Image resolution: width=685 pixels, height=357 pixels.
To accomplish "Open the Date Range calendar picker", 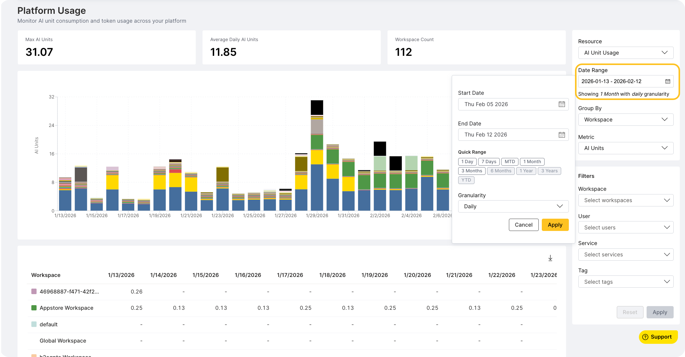I will click(x=667, y=81).
